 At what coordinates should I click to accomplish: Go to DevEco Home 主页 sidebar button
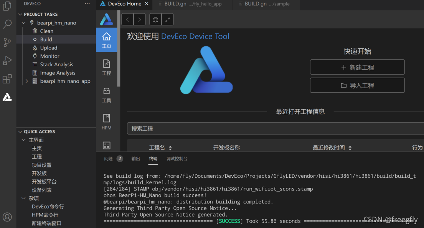107,40
